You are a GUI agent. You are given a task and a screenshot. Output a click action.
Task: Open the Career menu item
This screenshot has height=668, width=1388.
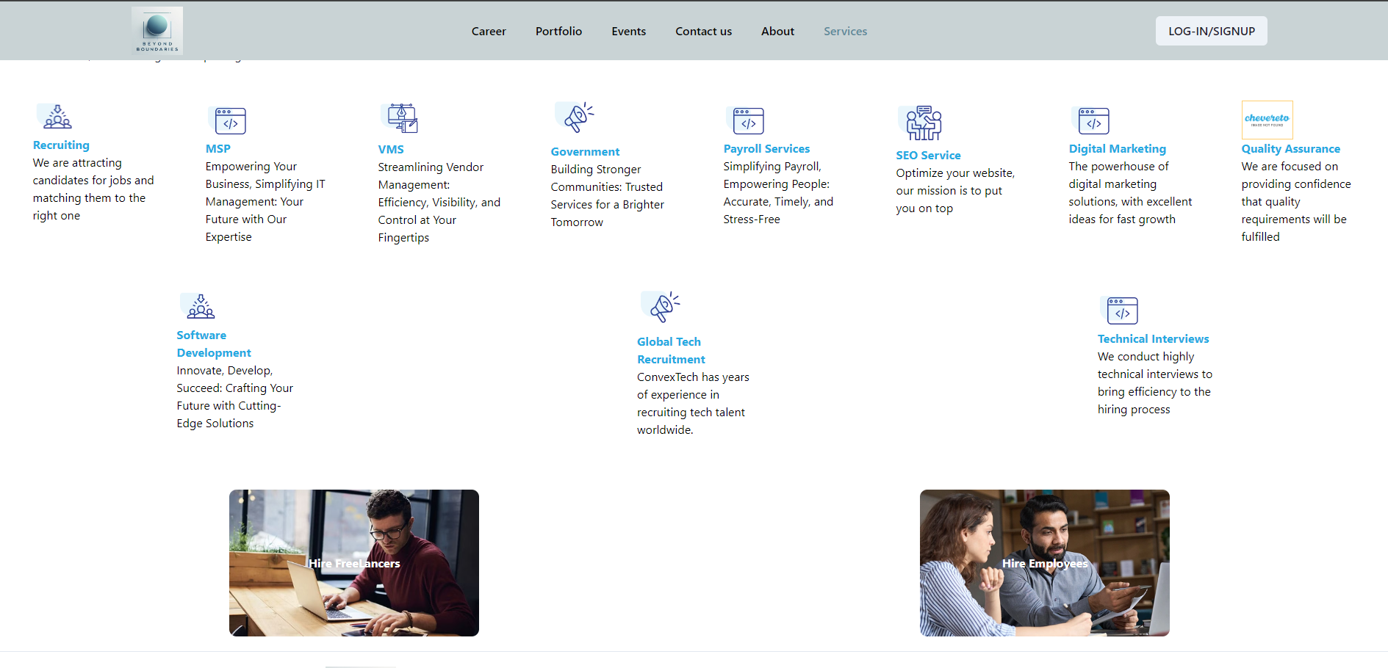489,32
